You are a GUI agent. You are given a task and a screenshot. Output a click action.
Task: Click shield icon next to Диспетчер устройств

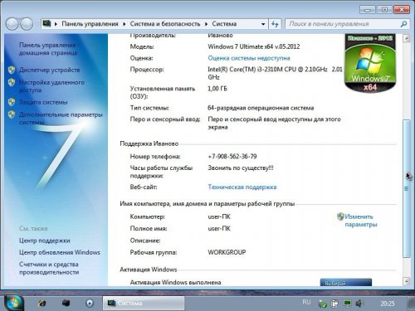click(x=12, y=70)
